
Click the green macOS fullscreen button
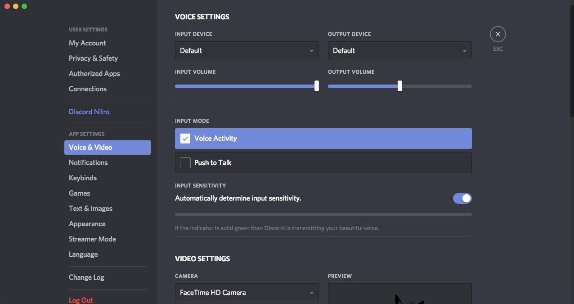tap(24, 6)
